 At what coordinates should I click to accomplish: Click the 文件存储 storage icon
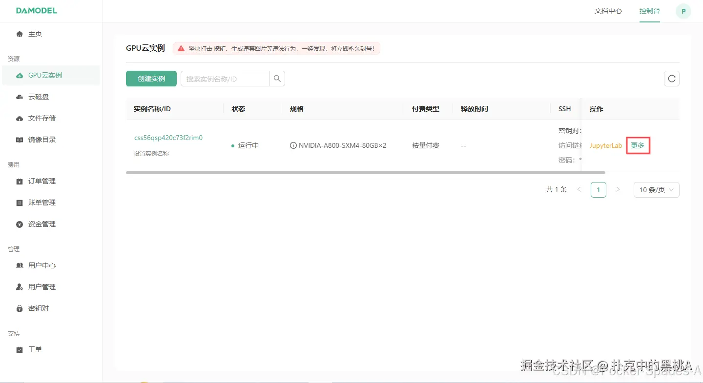click(x=20, y=119)
